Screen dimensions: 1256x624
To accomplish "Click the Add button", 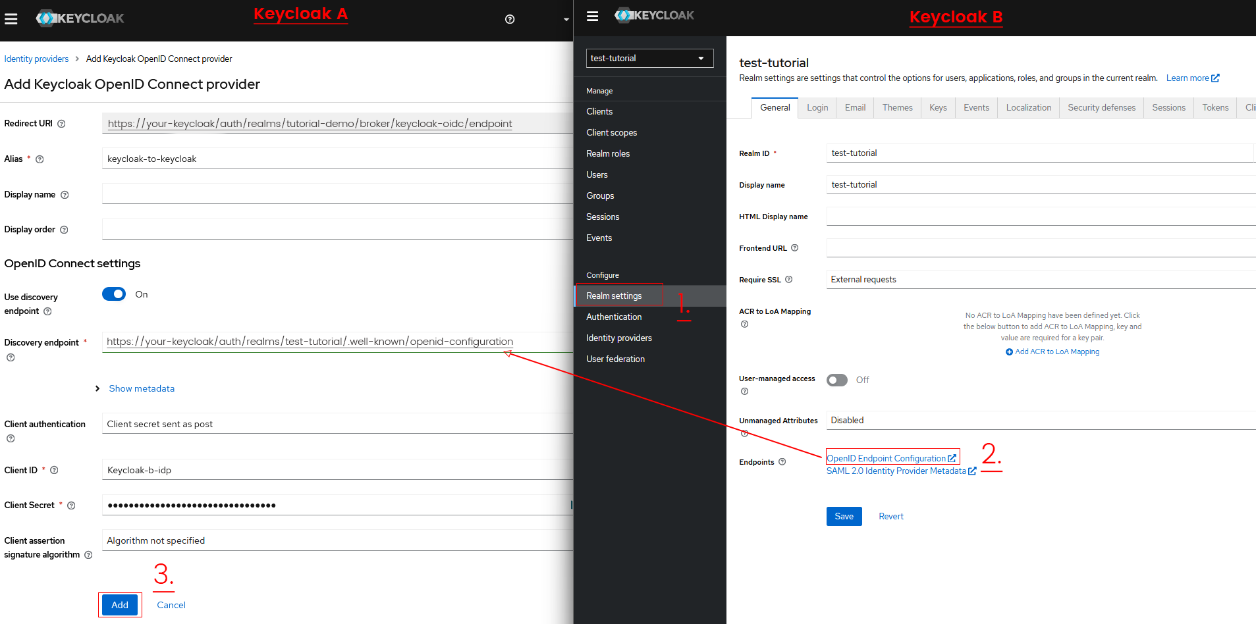I will (x=120, y=605).
